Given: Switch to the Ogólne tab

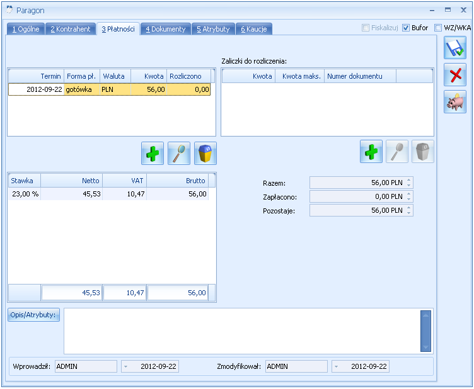Looking at the screenshot, I should coord(26,29).
